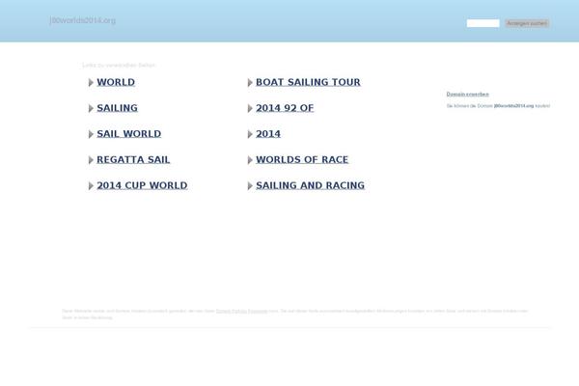
Task: Visit the WORLDS OF RACE link
Action: pos(302,160)
